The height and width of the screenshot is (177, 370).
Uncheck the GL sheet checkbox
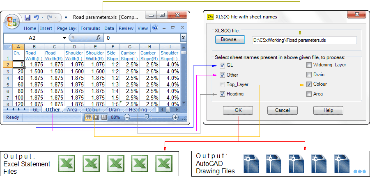coord(222,66)
